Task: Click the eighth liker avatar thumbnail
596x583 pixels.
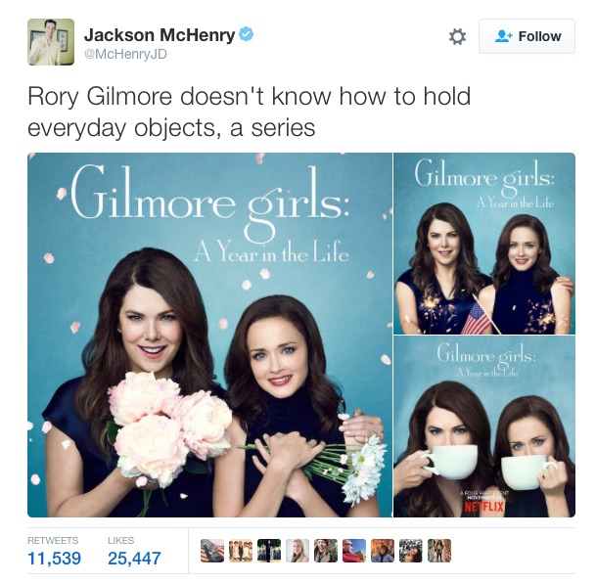Action: (x=411, y=551)
